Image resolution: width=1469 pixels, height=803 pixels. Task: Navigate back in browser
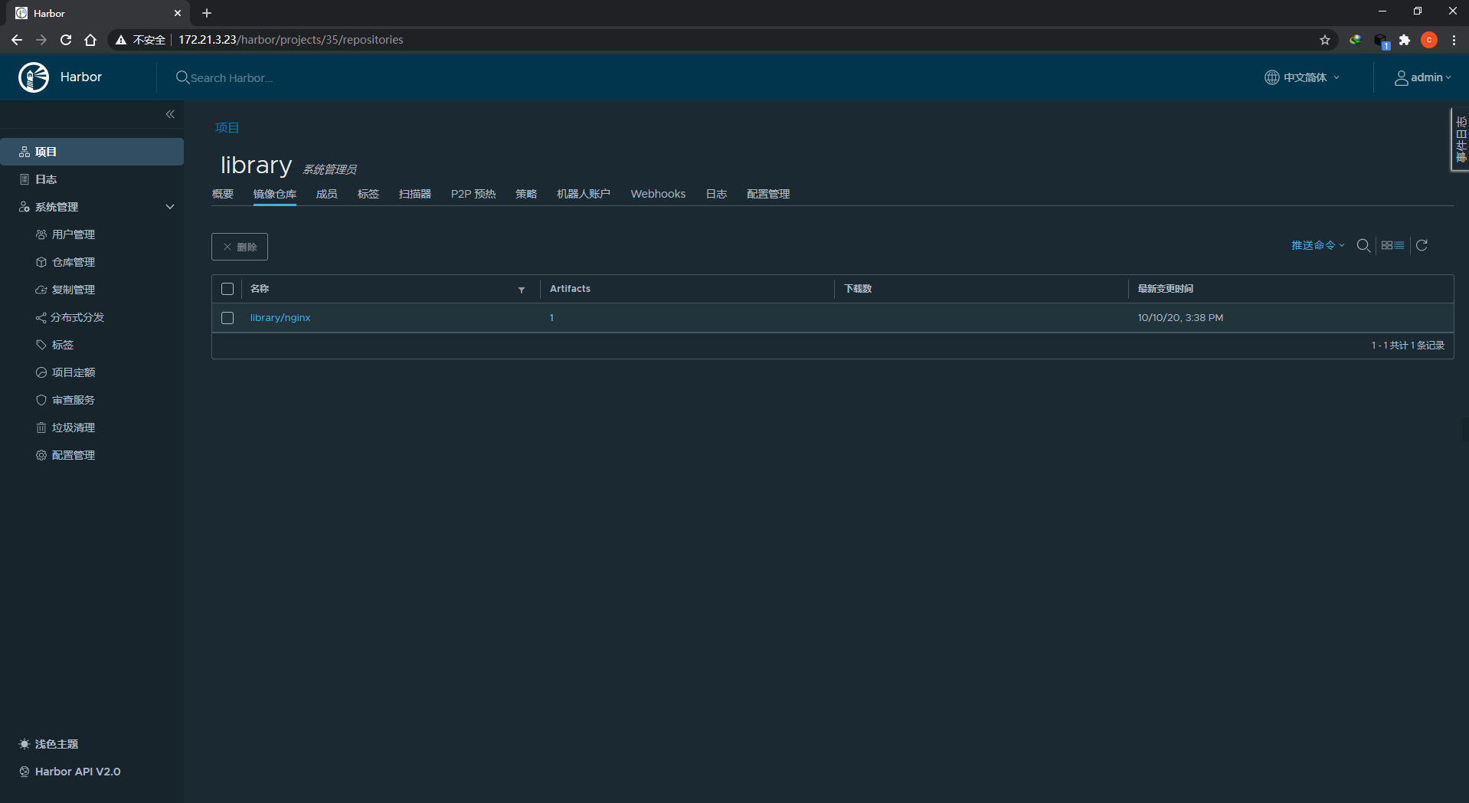(17, 40)
